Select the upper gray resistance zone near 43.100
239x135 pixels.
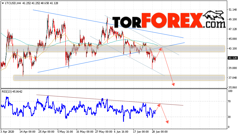116,49
